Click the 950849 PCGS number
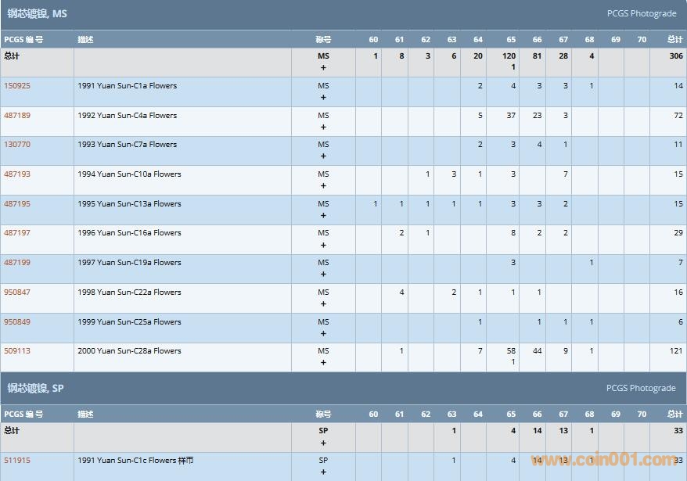This screenshot has height=481, width=687. [17, 322]
